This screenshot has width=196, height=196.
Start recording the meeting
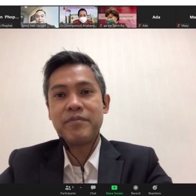pyautogui.click(x=136, y=190)
